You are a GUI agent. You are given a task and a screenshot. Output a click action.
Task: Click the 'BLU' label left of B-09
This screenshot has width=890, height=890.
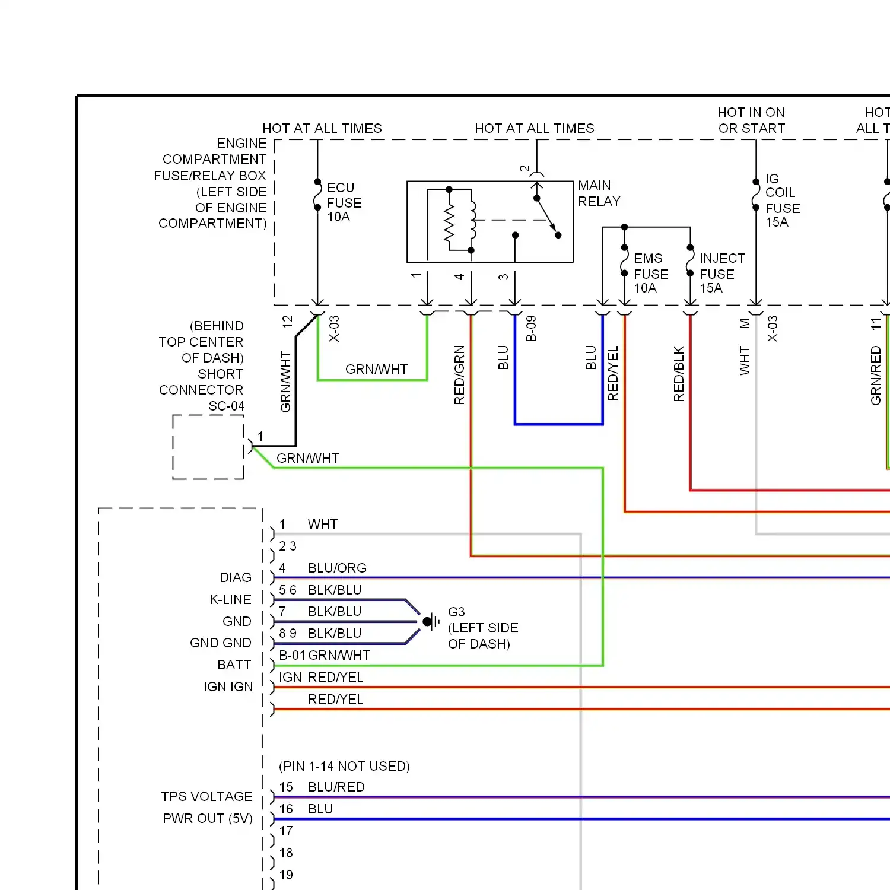pyautogui.click(x=503, y=357)
